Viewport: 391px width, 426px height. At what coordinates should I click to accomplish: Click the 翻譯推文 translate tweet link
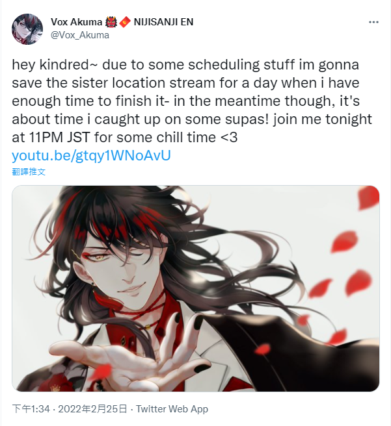pos(29,171)
